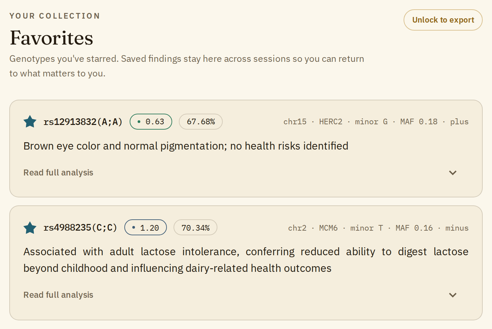Click the brown eye color summary text
The height and width of the screenshot is (329, 492).
[186, 146]
